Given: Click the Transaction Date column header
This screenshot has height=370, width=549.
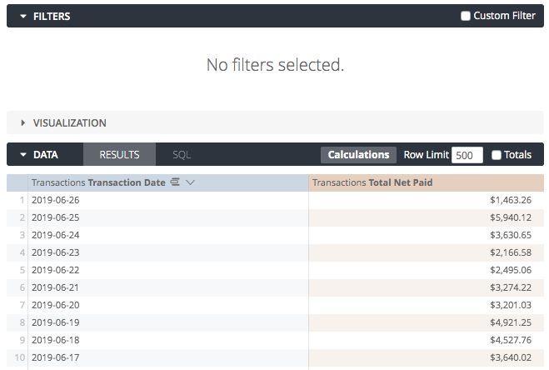Looking at the screenshot, I should coord(98,182).
